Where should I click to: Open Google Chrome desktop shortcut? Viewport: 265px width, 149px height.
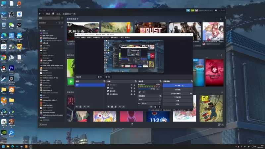tap(4, 59)
